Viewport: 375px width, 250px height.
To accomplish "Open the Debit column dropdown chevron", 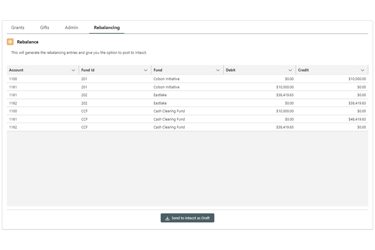I will pos(290,70).
